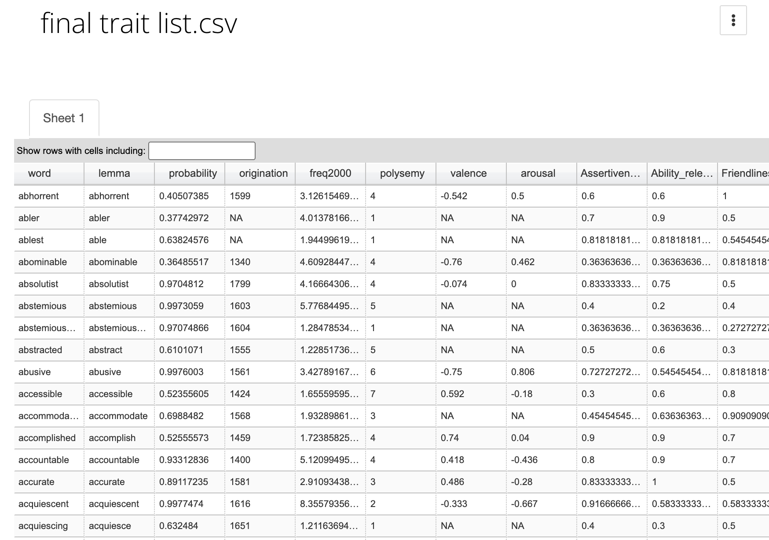Click the lemma column header
Screen dimensions: 769x540
click(114, 173)
